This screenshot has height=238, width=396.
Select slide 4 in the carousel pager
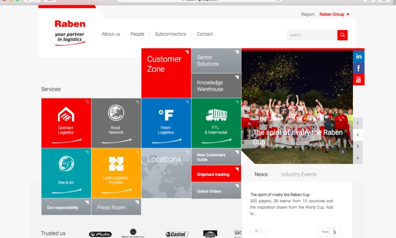[358, 158]
